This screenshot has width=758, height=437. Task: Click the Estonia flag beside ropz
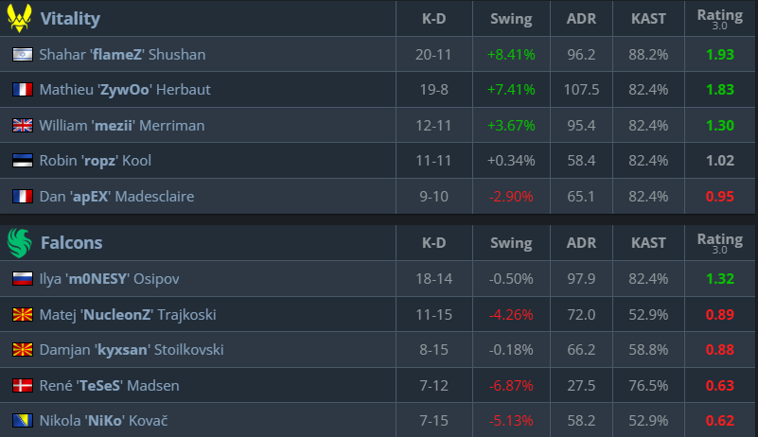(x=22, y=161)
